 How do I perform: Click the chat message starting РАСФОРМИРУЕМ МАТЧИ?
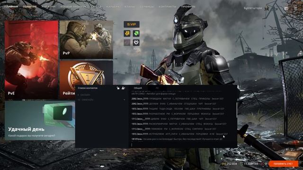point(179,124)
